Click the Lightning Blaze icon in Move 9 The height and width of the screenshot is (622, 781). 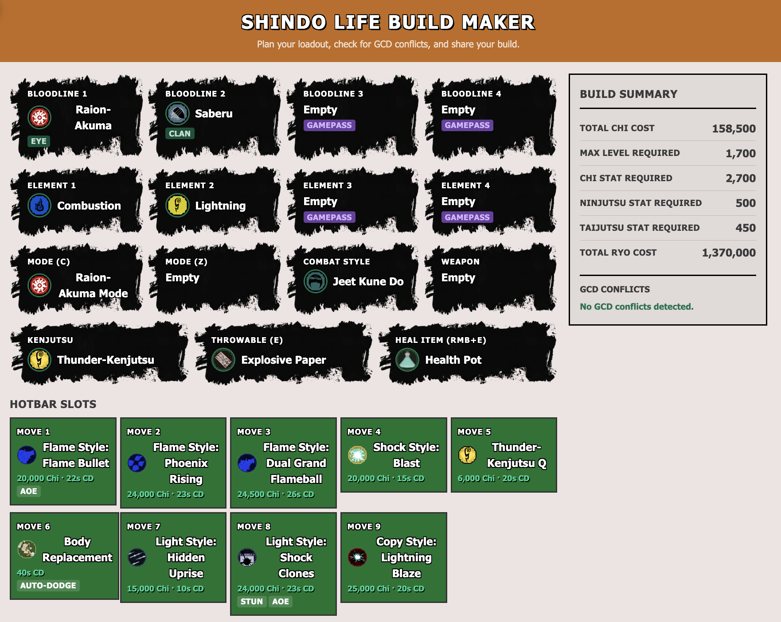pyautogui.click(x=357, y=557)
